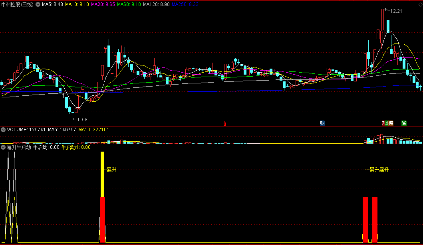
Task: Select the blue MA250: 8.33 label
Action: click(185, 4)
